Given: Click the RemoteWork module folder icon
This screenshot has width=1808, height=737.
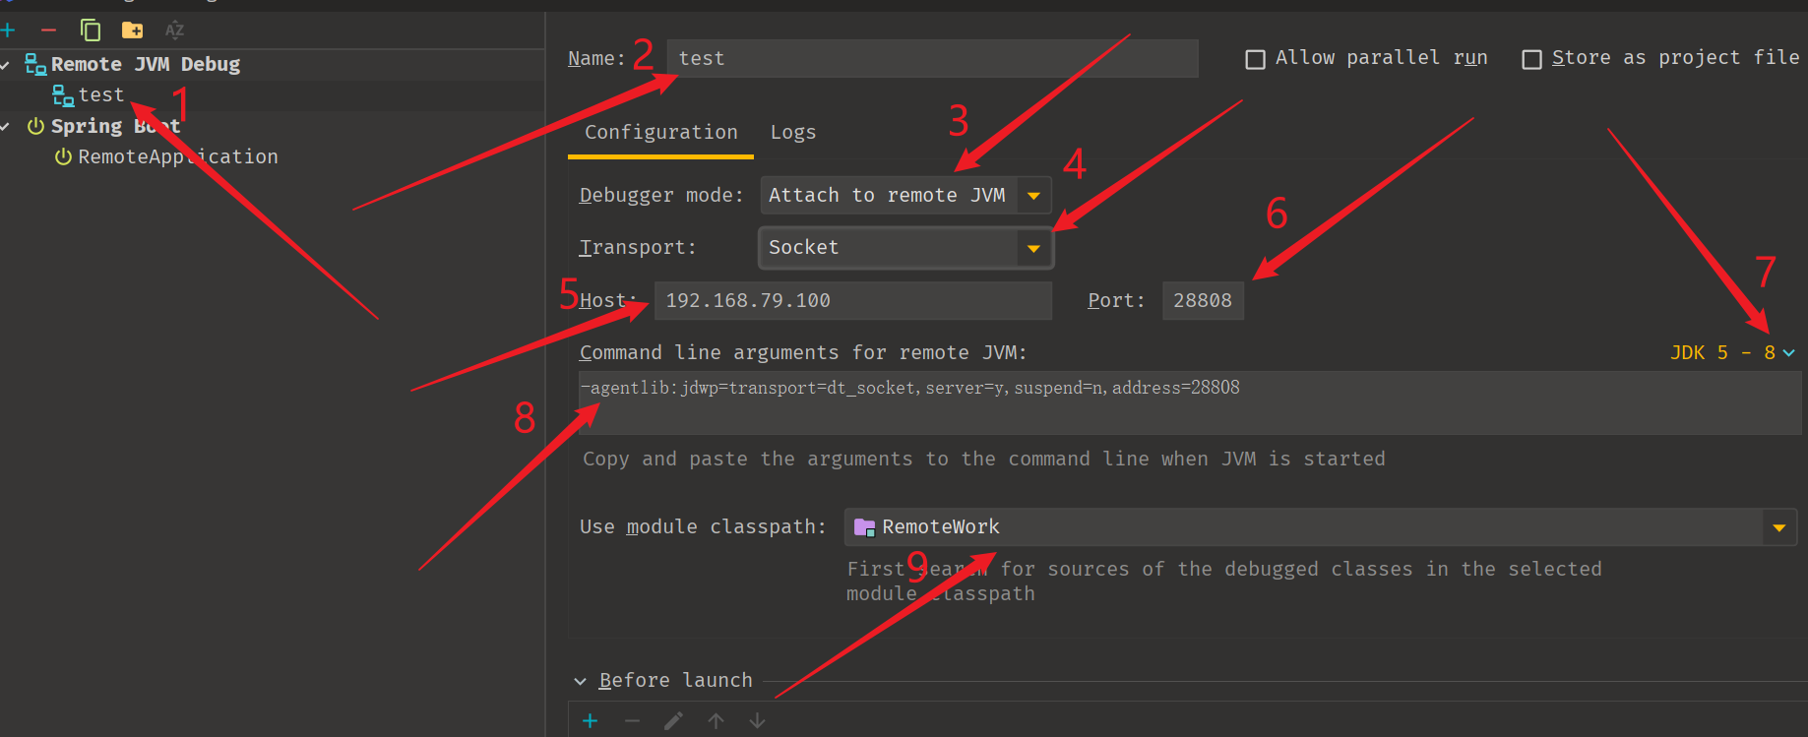Looking at the screenshot, I should [864, 527].
